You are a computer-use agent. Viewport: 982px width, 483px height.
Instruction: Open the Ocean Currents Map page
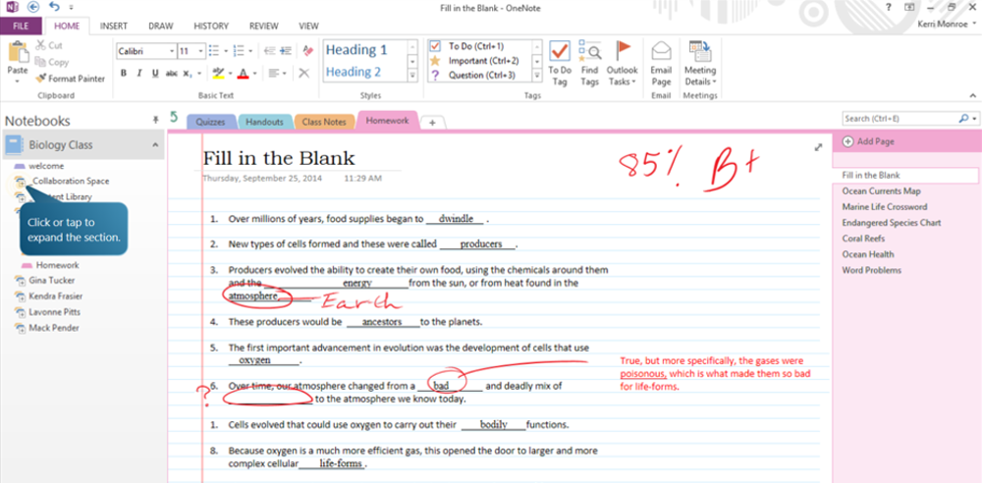[x=881, y=190]
